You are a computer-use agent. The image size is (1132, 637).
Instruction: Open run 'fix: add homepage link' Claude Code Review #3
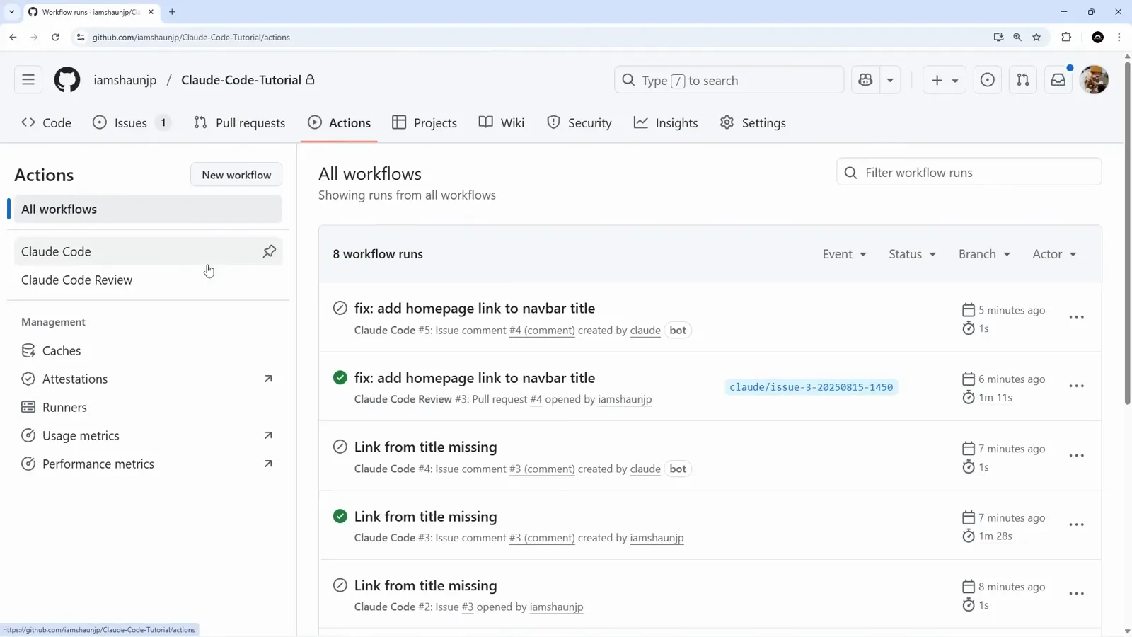click(474, 378)
